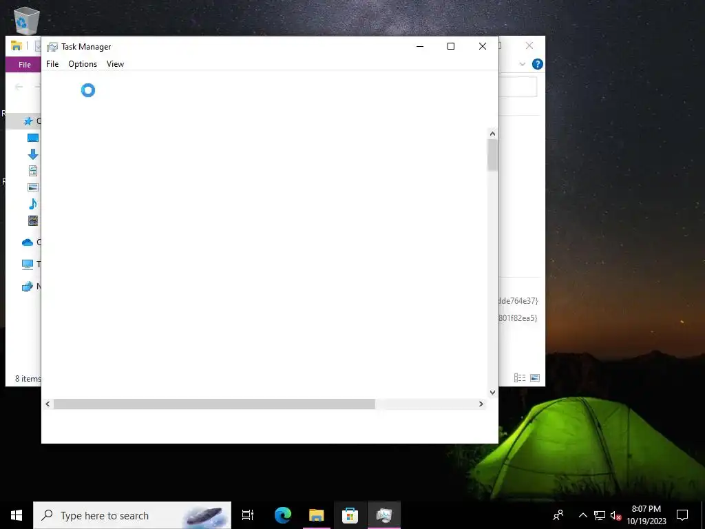Click the horizontal scrollbar thumb in Task Manager
The image size is (705, 529).
[x=214, y=404]
